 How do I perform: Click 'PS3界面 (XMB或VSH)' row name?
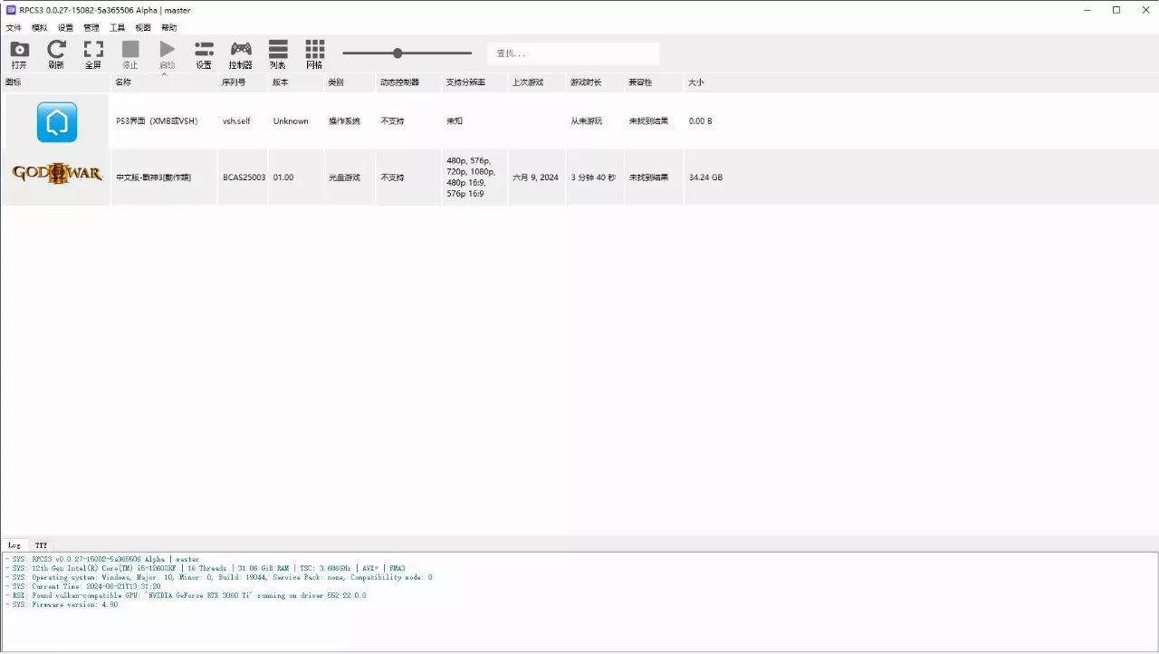pyautogui.click(x=157, y=121)
